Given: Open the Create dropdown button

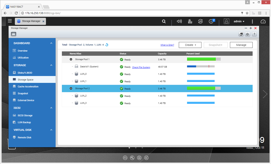Looking at the screenshot, I should (x=190, y=45).
